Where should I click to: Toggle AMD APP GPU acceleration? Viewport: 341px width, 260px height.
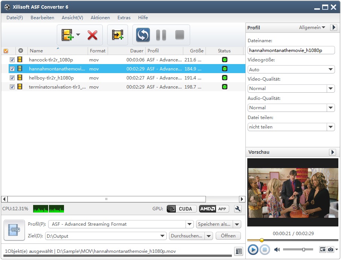tap(214, 209)
